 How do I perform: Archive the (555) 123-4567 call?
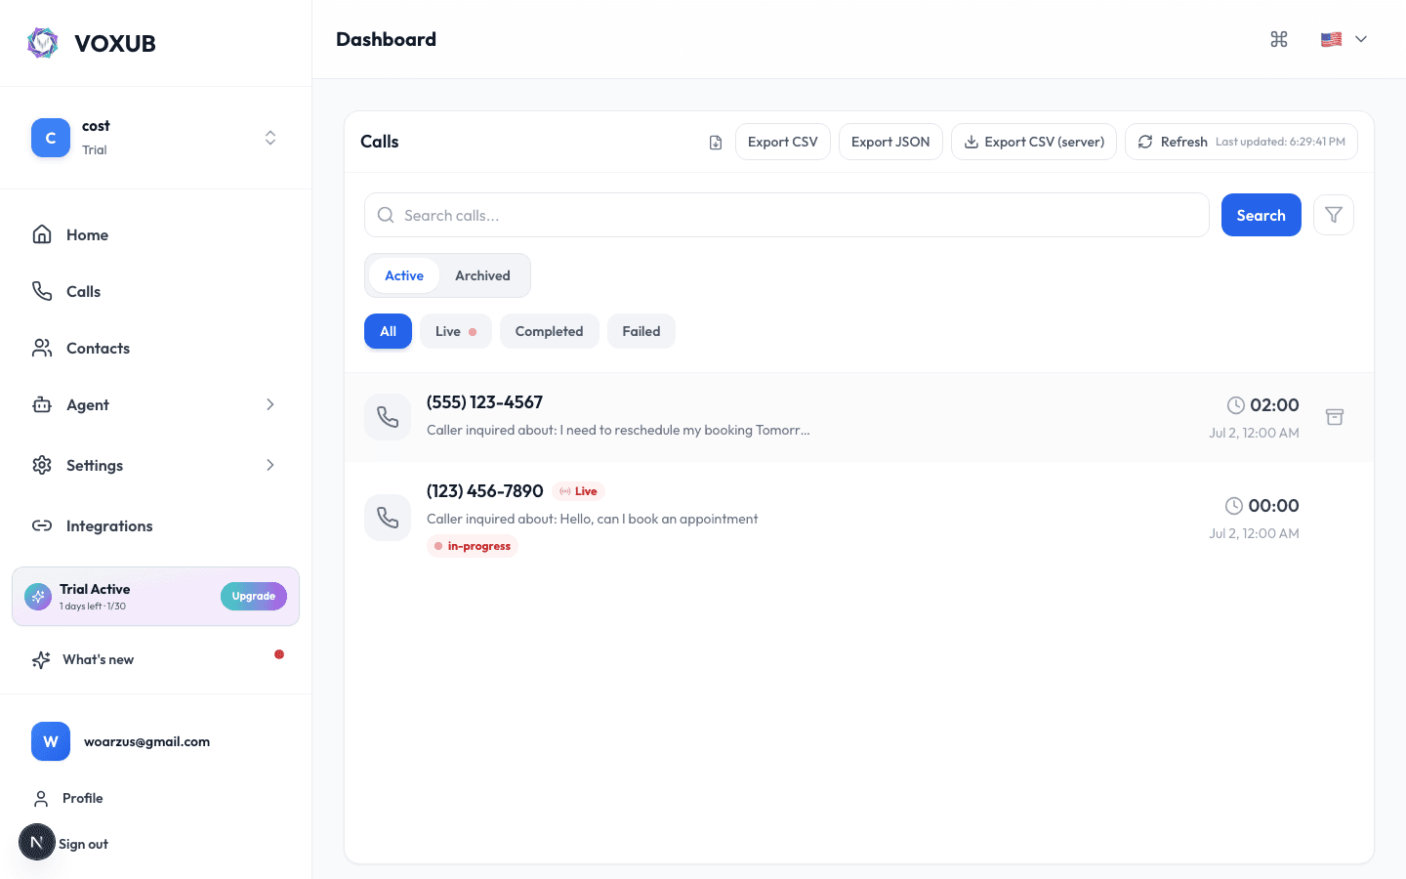pyautogui.click(x=1335, y=417)
